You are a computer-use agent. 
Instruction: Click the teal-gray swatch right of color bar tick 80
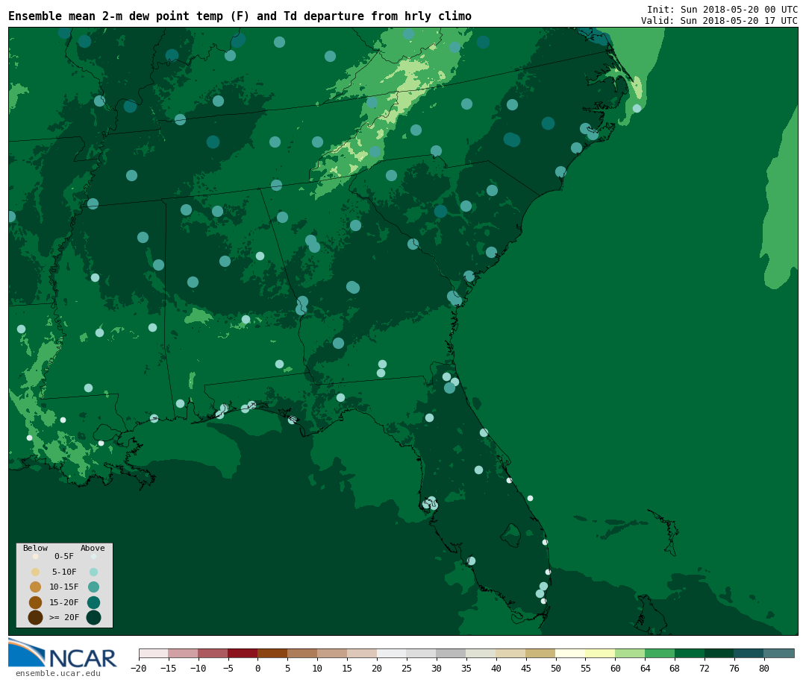click(778, 653)
